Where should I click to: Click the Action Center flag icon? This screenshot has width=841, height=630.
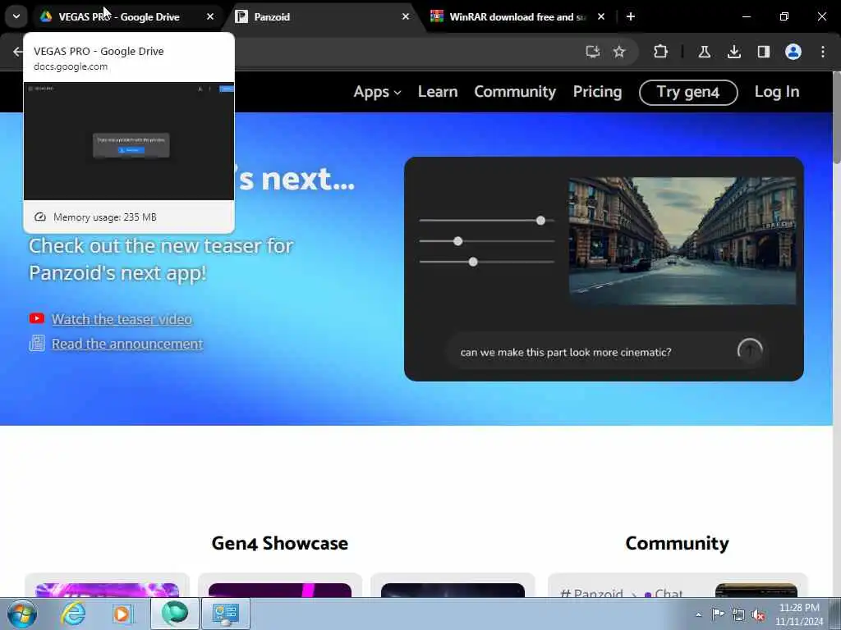pyautogui.click(x=718, y=614)
